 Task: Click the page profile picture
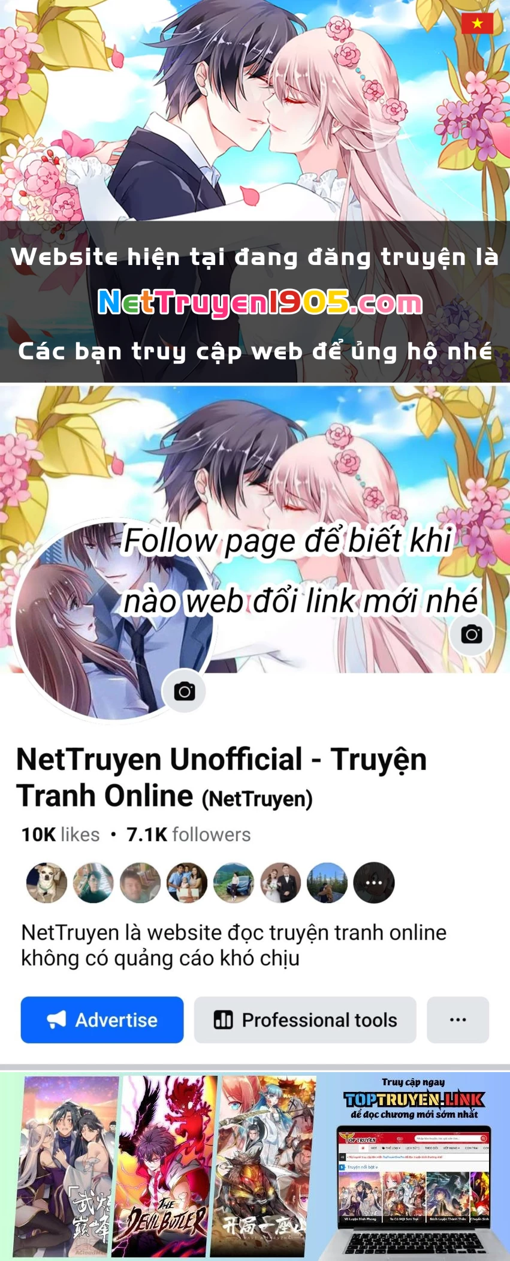click(x=113, y=619)
